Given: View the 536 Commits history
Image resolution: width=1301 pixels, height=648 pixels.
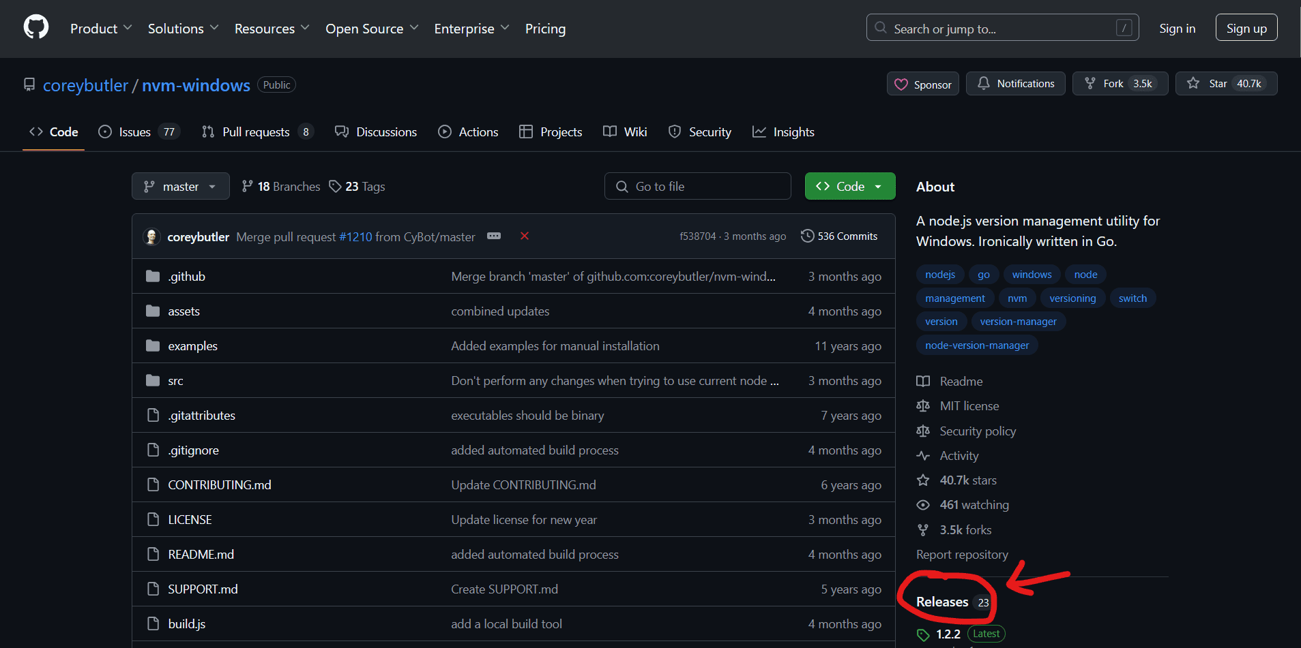Looking at the screenshot, I should click(x=839, y=236).
